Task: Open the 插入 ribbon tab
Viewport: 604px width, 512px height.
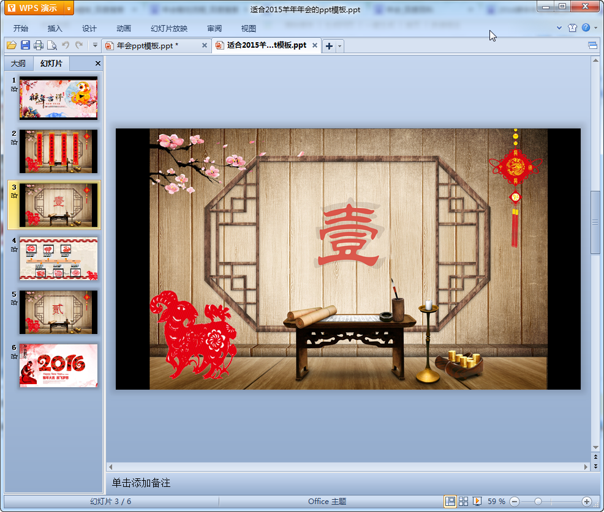Action: 55,29
